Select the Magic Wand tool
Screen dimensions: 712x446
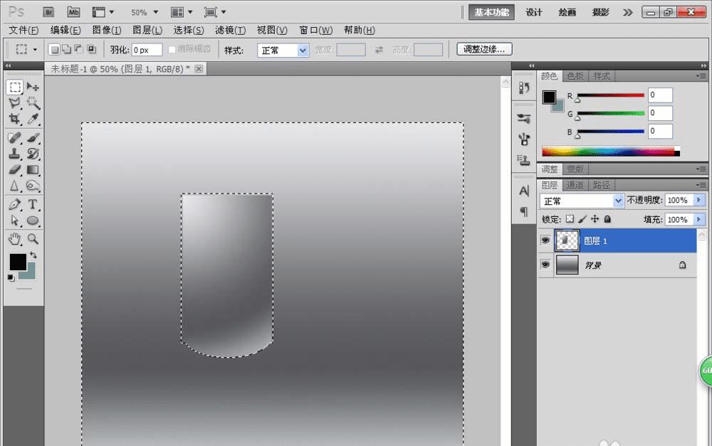click(33, 103)
